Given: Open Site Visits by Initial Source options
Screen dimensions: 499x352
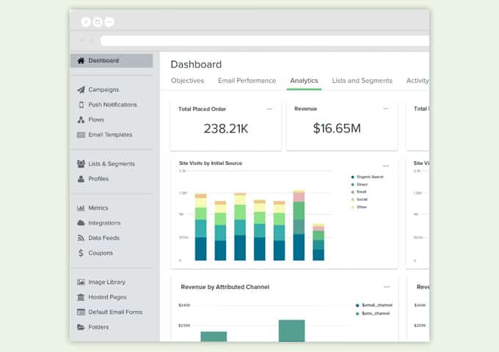Looking at the screenshot, I should (386, 166).
